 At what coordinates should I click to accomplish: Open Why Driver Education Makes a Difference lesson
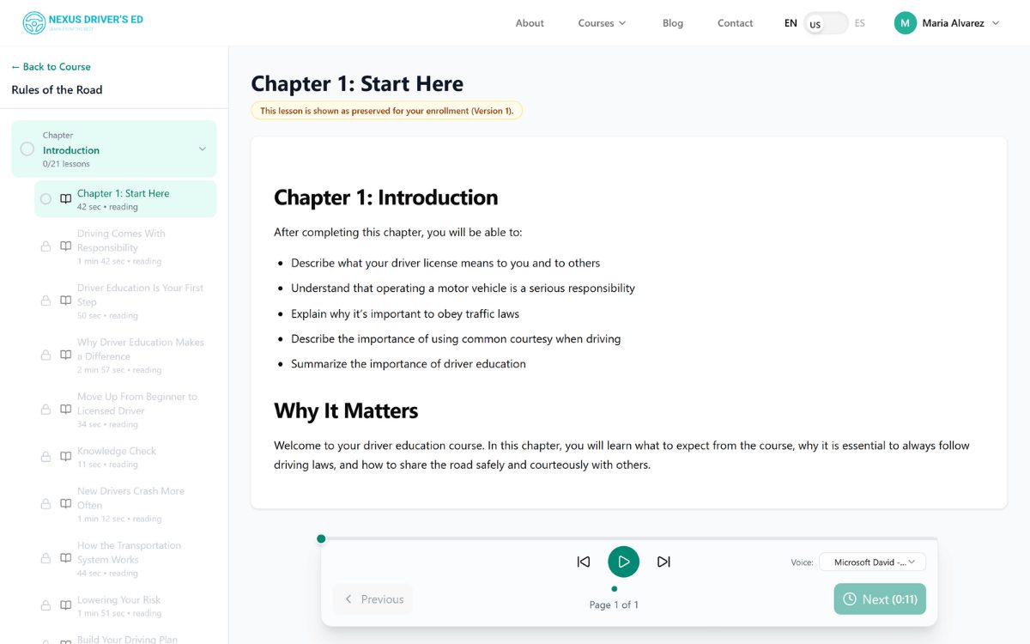pyautogui.click(x=125, y=355)
